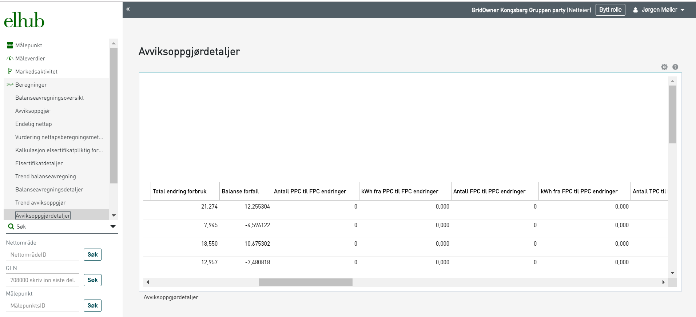Image resolution: width=696 pixels, height=317 pixels.
Task: Click the Målepunkt meter icon
Action: (x=10, y=45)
